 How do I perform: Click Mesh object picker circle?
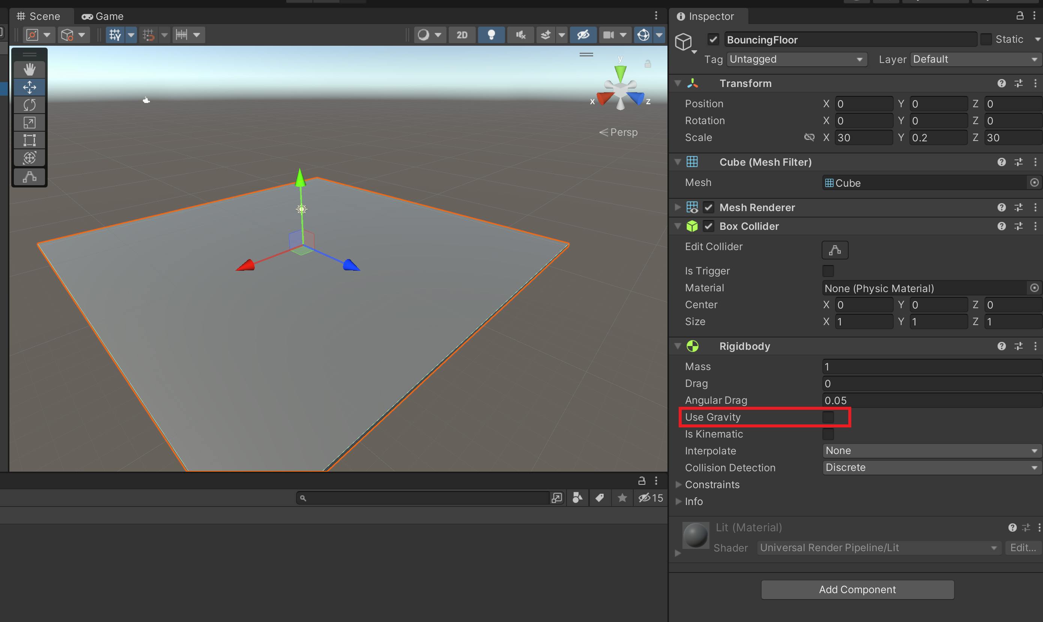point(1034,183)
